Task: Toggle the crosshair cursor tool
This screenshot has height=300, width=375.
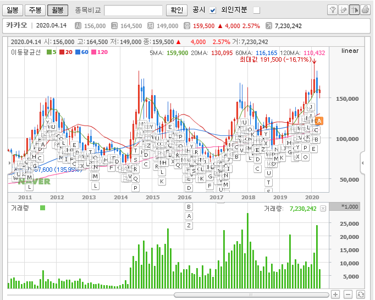Action: pos(354,10)
